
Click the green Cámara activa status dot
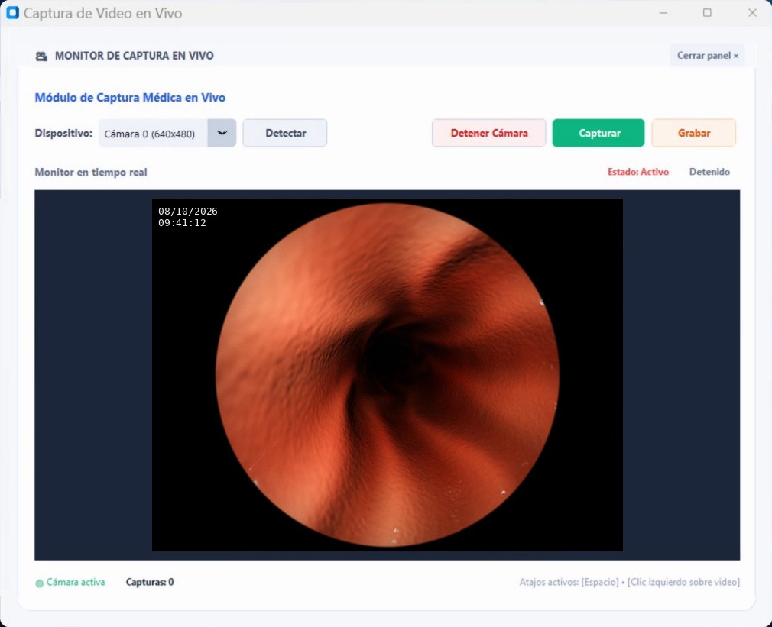40,583
